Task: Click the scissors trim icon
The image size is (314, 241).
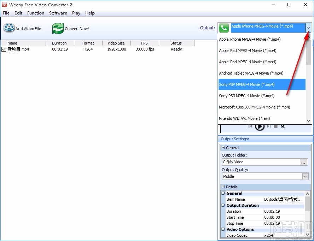Action: tap(283, 127)
